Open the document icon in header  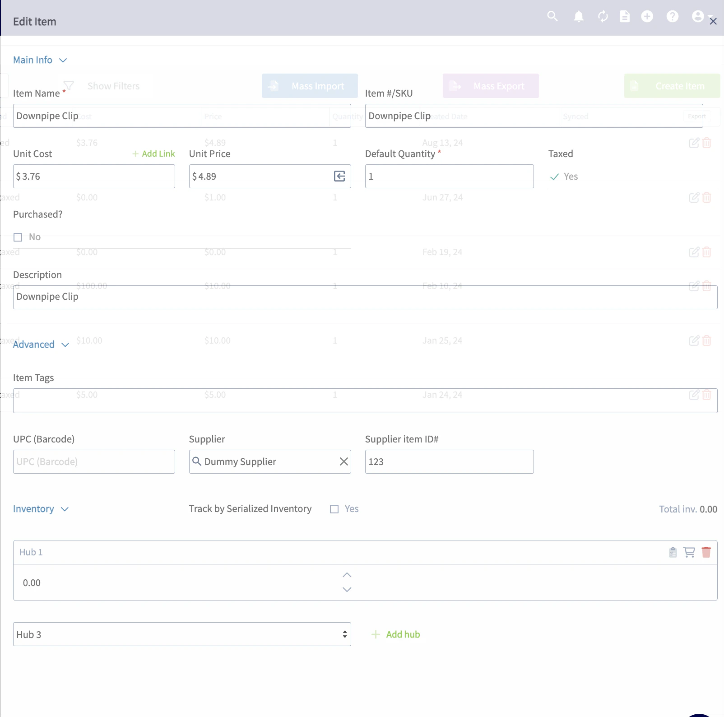(x=625, y=17)
